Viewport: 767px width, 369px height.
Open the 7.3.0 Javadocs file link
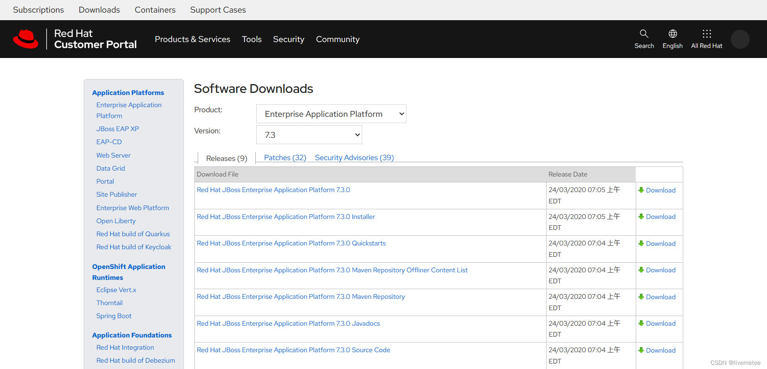click(288, 323)
